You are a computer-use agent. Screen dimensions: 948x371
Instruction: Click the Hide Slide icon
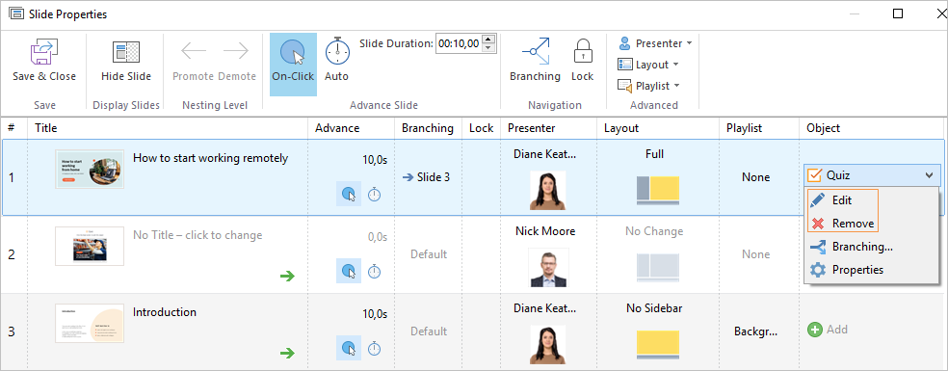pyautogui.click(x=126, y=52)
